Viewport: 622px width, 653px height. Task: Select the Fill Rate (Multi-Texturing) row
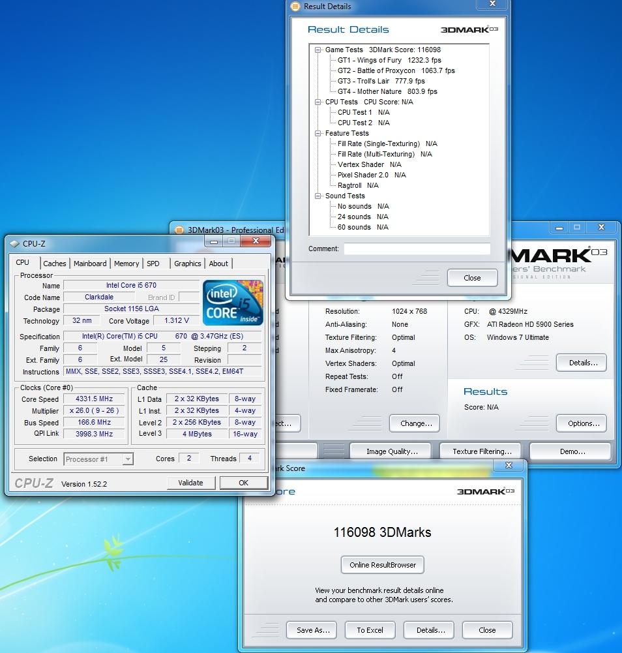(385, 154)
